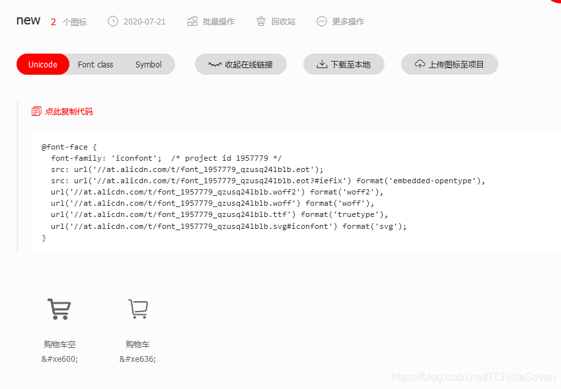Click the code line ending in format('svg')

[x=229, y=226]
